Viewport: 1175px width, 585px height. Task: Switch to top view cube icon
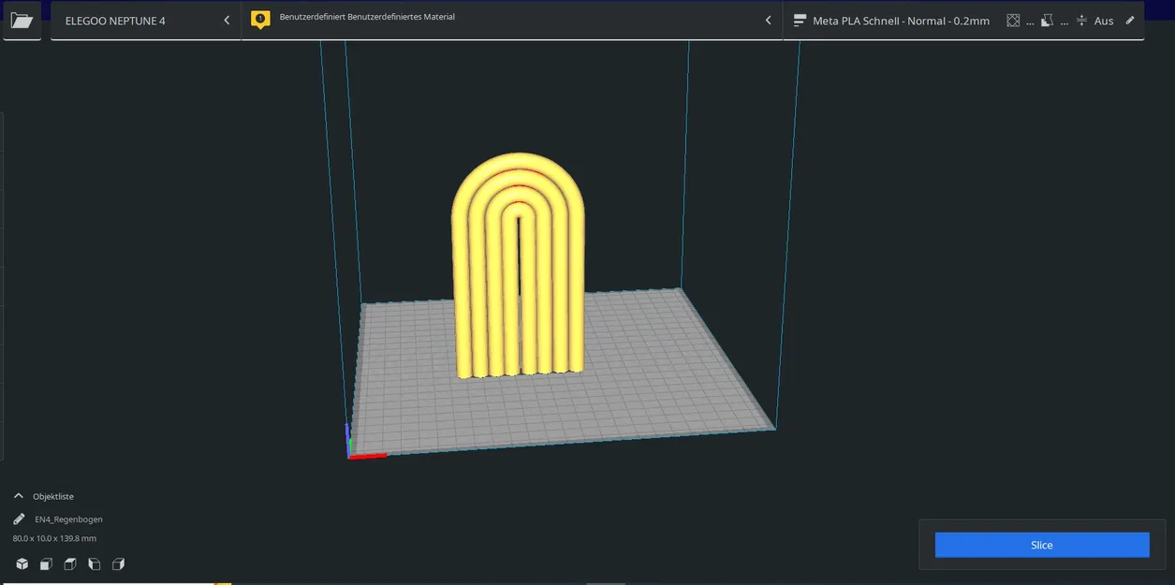[70, 563]
